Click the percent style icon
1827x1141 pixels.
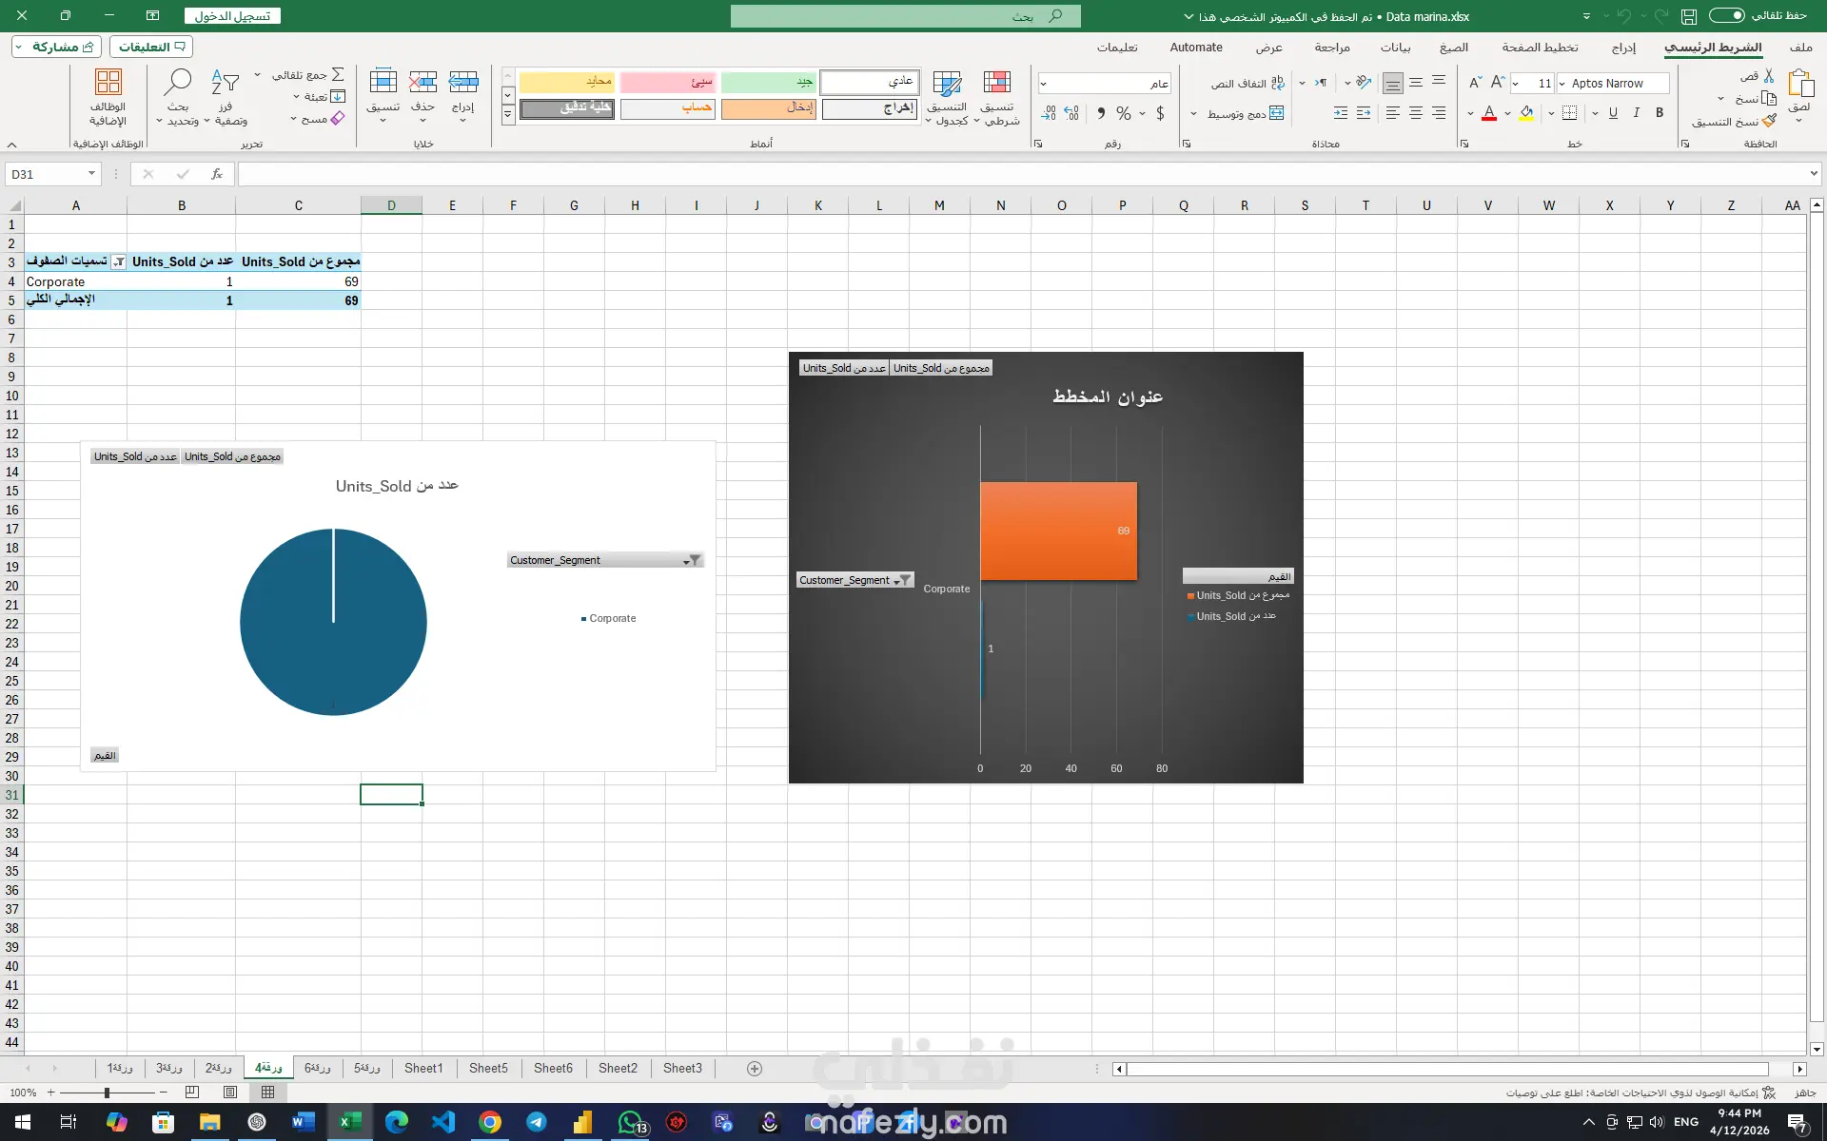[x=1124, y=113]
